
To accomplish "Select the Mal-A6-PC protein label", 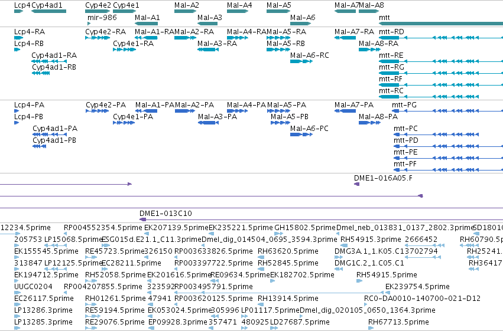I will [309, 129].
